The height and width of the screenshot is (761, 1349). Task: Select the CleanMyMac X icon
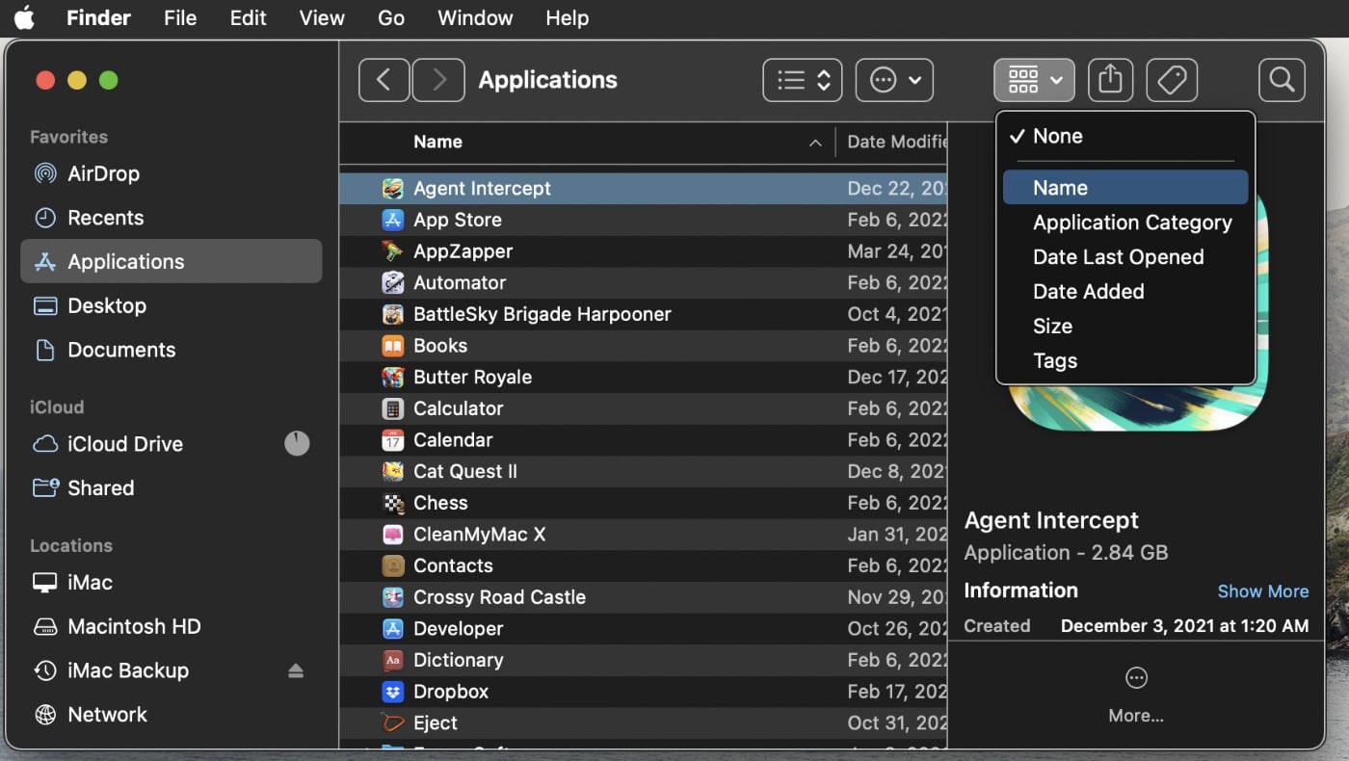[x=392, y=535]
